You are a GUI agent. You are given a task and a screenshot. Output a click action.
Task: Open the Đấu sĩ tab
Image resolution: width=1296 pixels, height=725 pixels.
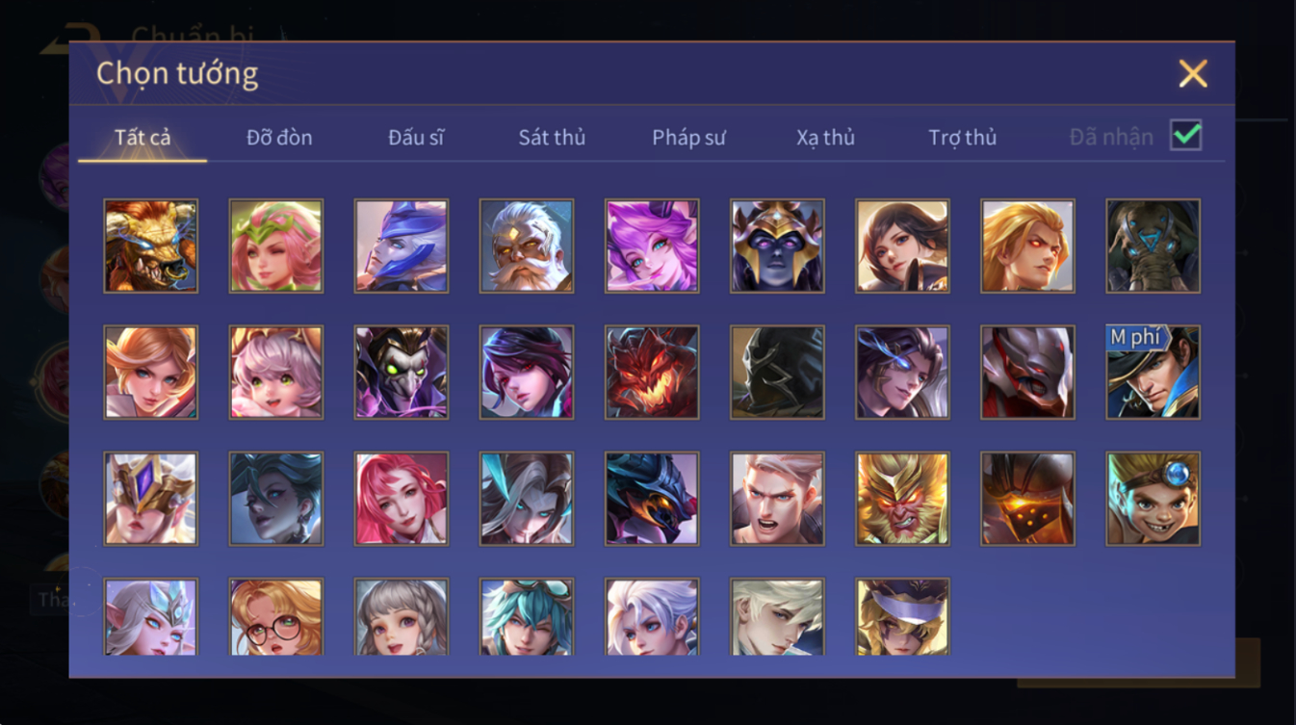point(416,138)
